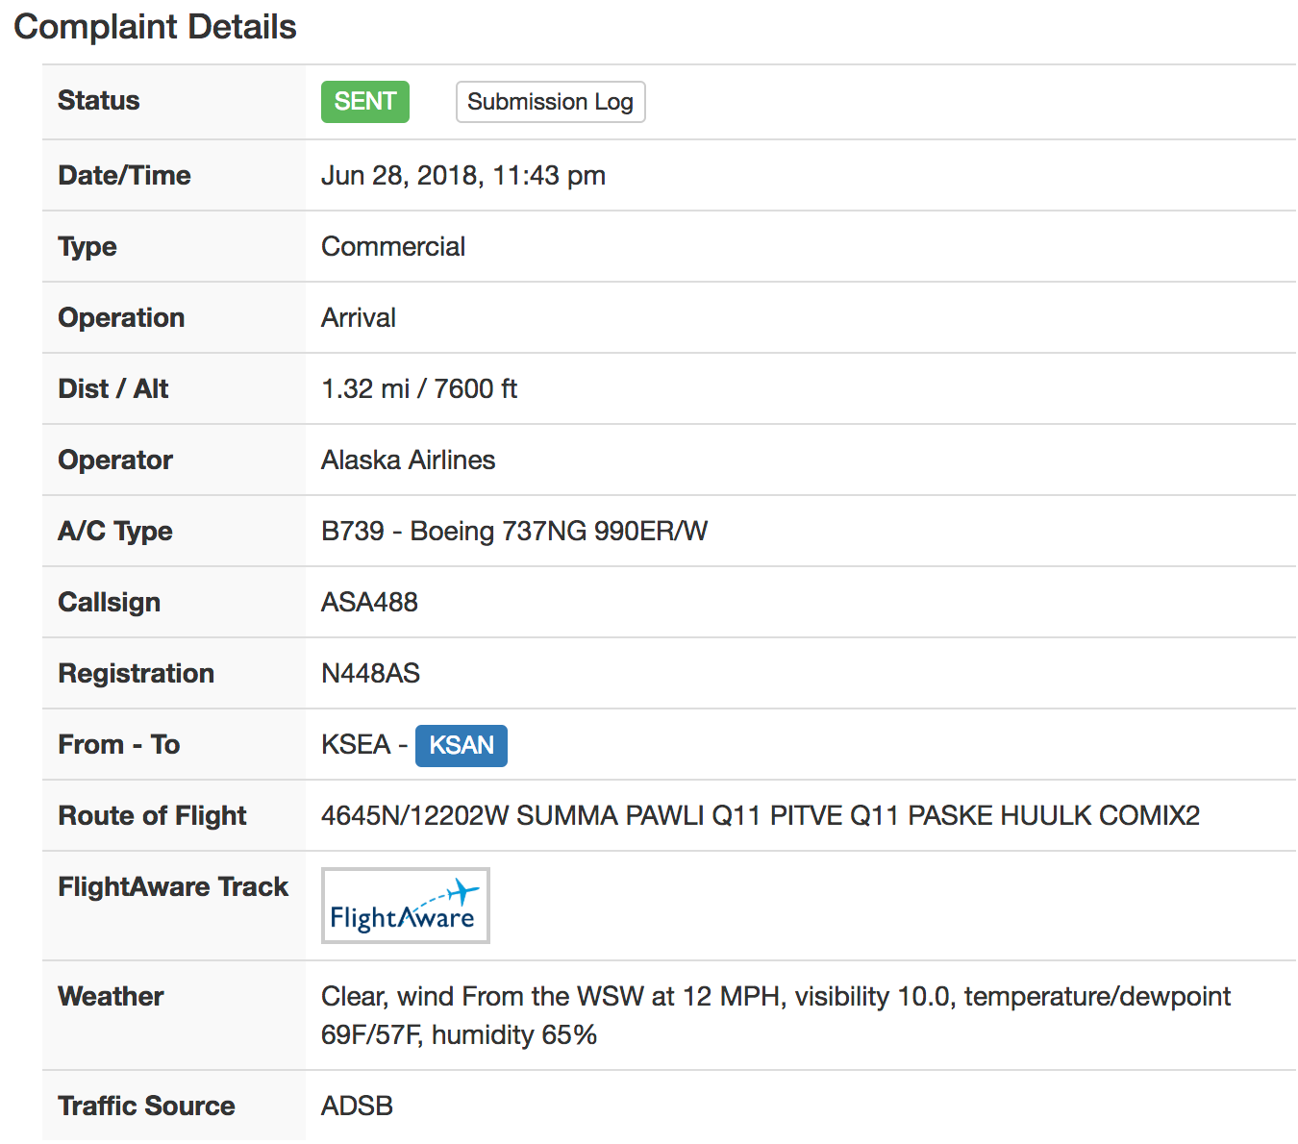This screenshot has height=1144, width=1298.
Task: Click aircraft type 'B739 - Boeing 737NG 990ER/W'
Action: [x=514, y=532]
